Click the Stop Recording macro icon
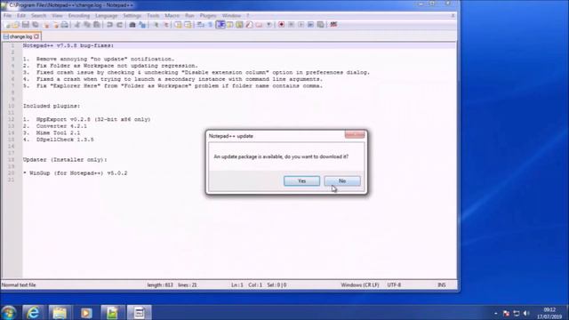 [291, 25]
